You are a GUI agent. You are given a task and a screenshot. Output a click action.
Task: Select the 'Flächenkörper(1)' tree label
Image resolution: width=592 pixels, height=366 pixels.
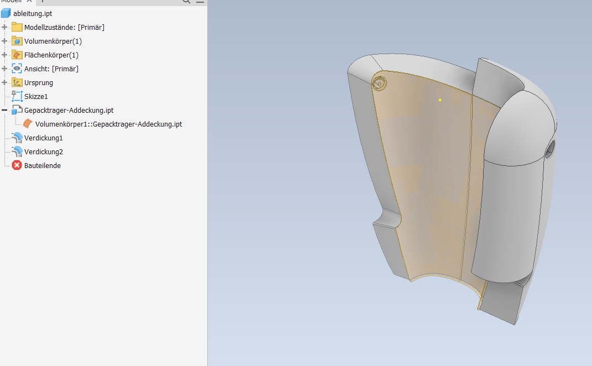coord(51,55)
